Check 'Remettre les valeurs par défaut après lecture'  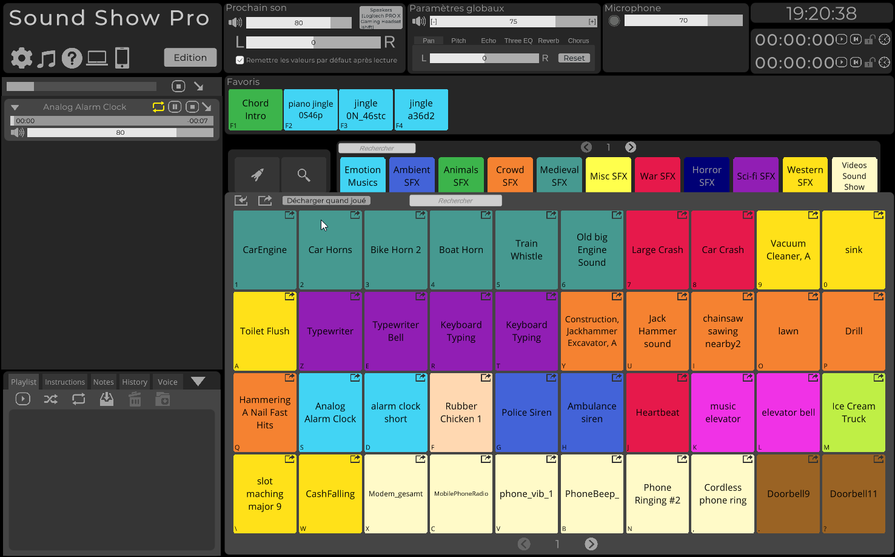point(239,60)
